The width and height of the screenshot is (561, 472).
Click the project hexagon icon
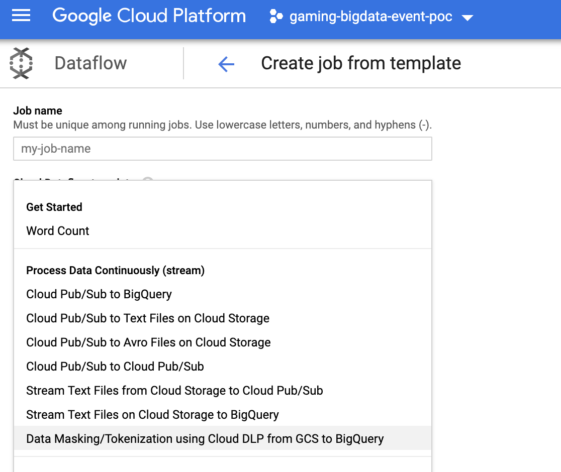point(276,17)
